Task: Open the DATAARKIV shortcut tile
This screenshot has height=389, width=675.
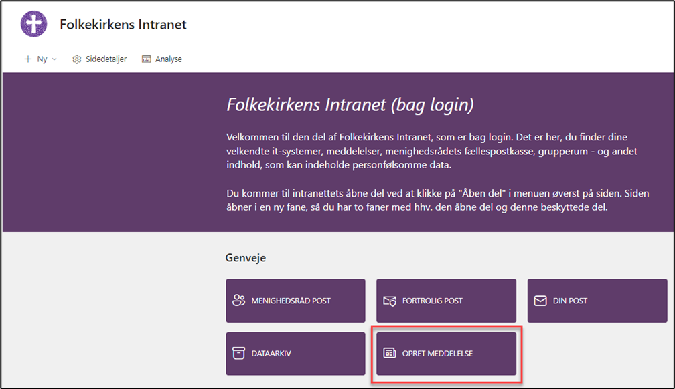Action: click(x=295, y=354)
